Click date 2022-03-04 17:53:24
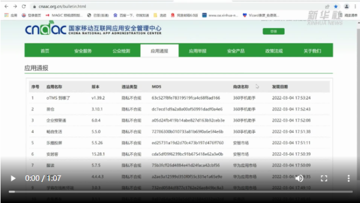The height and width of the screenshot is (203, 360). (291, 98)
